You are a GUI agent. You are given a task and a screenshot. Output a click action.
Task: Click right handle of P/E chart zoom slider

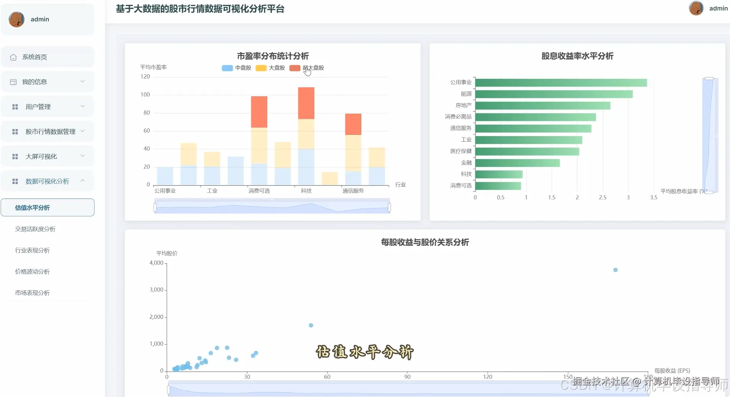(x=389, y=208)
